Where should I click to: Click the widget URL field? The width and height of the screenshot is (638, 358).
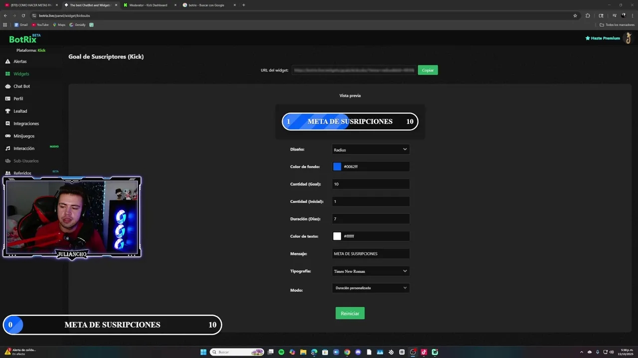click(x=353, y=70)
